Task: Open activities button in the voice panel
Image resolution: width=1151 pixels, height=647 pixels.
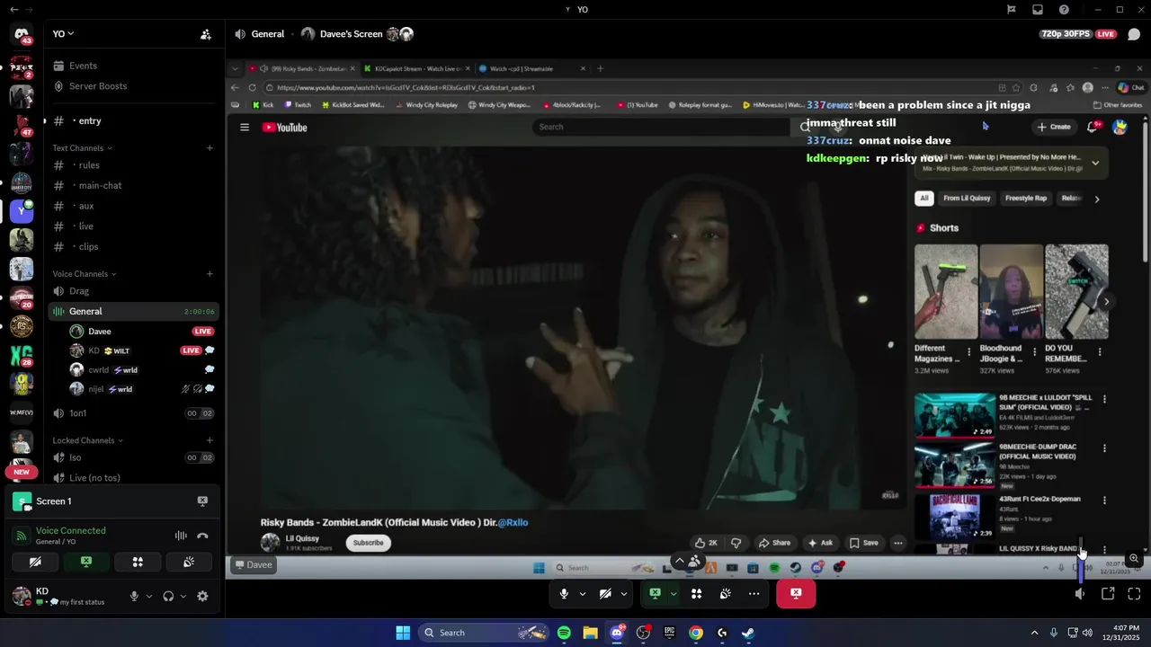Action: [138, 562]
